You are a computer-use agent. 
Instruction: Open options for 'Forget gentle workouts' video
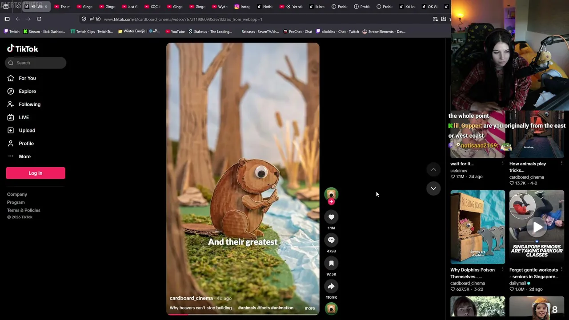(562, 269)
